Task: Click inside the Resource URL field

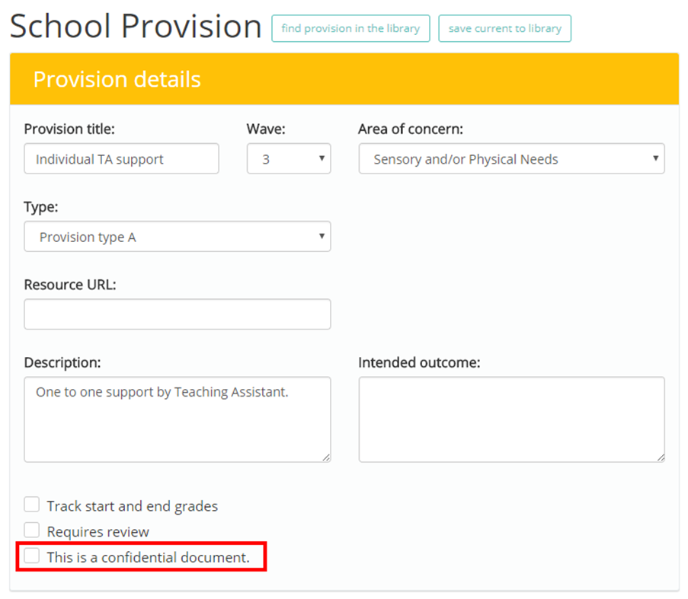Action: (x=177, y=314)
